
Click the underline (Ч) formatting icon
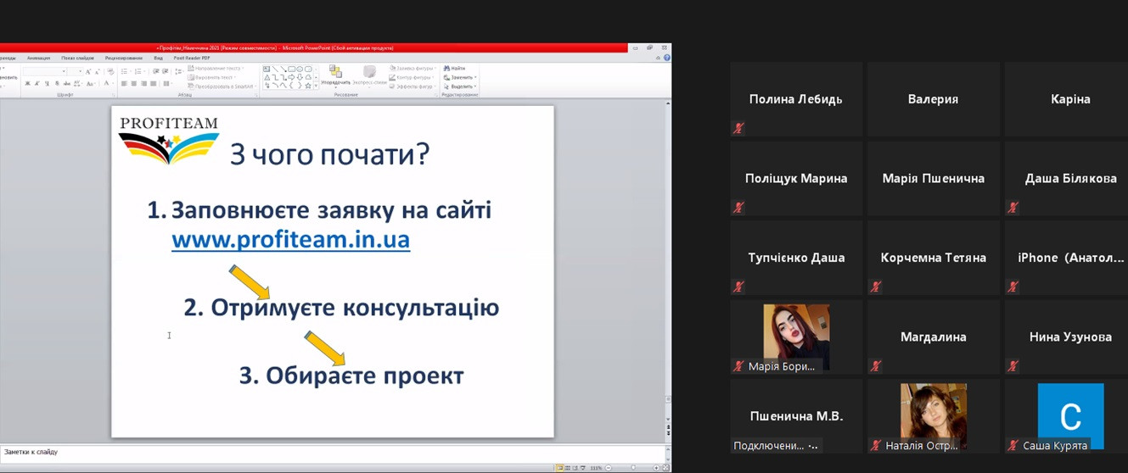[47, 83]
